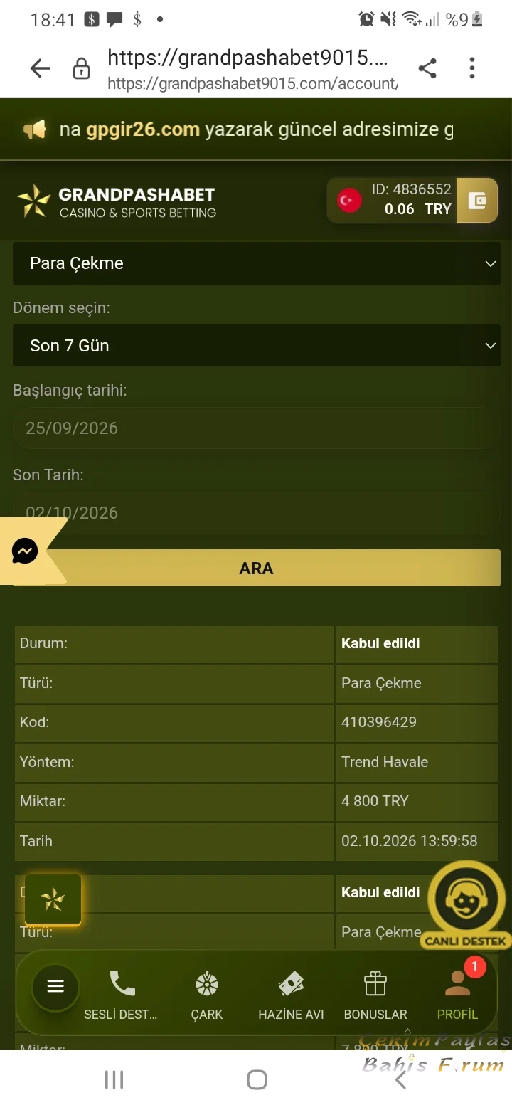
Task: Open the Profil tab
Action: click(x=457, y=996)
